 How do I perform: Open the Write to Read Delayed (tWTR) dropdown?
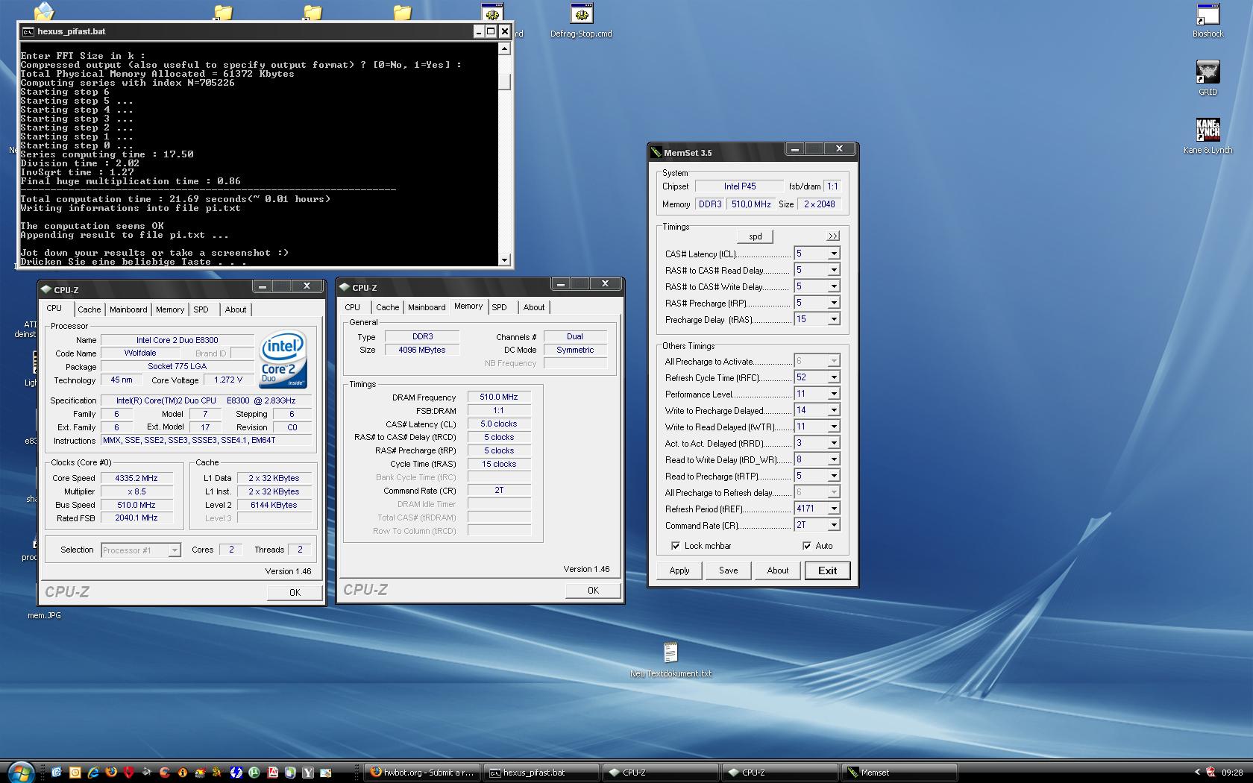833,427
